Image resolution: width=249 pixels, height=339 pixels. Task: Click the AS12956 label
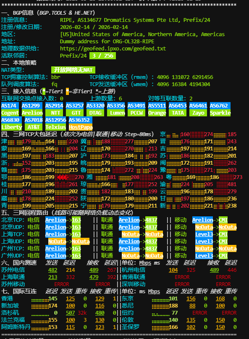coord(55,120)
